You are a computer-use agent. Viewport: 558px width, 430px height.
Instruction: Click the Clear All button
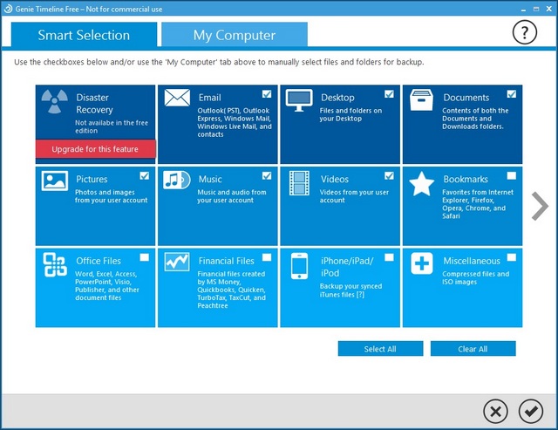[473, 349]
